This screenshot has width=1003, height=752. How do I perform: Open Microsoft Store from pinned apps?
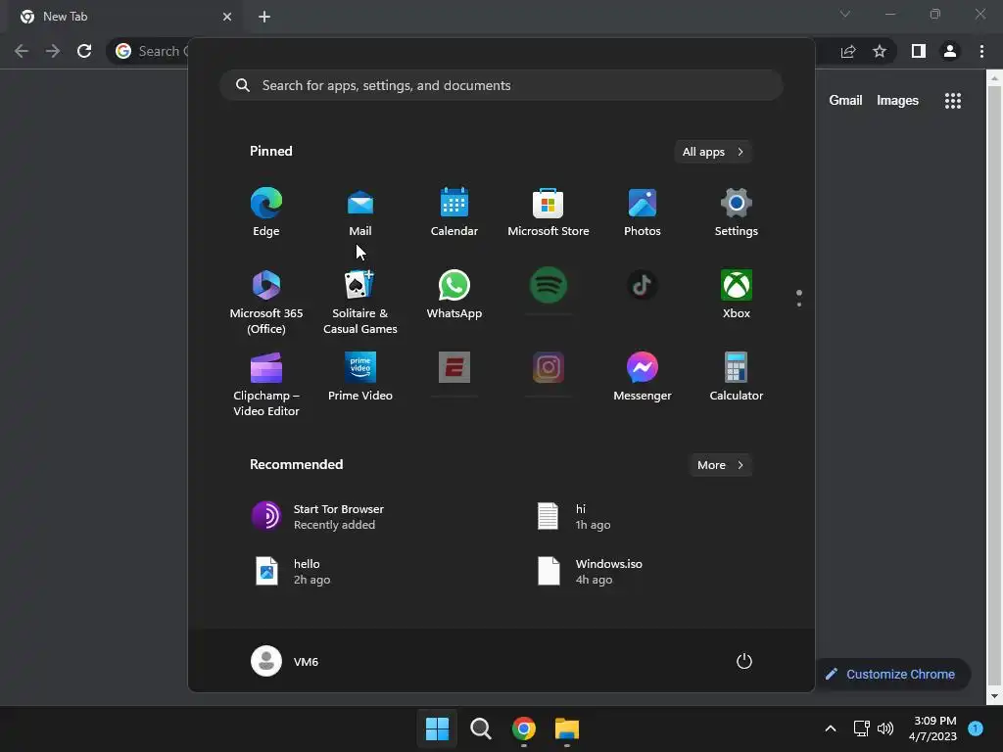tap(549, 212)
